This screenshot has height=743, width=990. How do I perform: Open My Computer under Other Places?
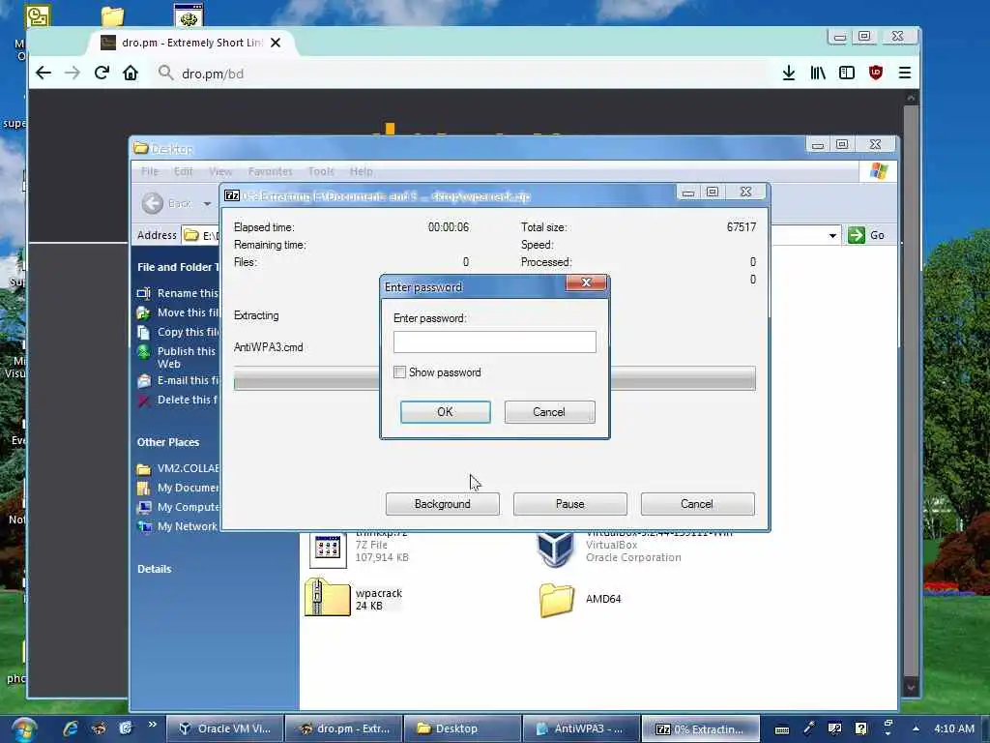click(x=178, y=507)
